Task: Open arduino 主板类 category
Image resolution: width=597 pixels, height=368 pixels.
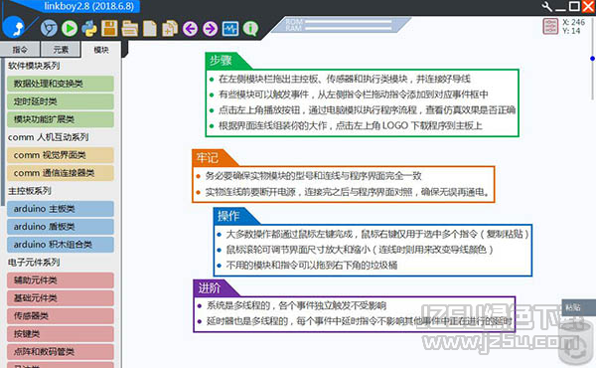Action: tap(61, 209)
